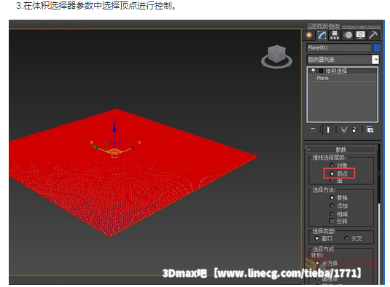Click the Pin Stack icon

(313, 130)
